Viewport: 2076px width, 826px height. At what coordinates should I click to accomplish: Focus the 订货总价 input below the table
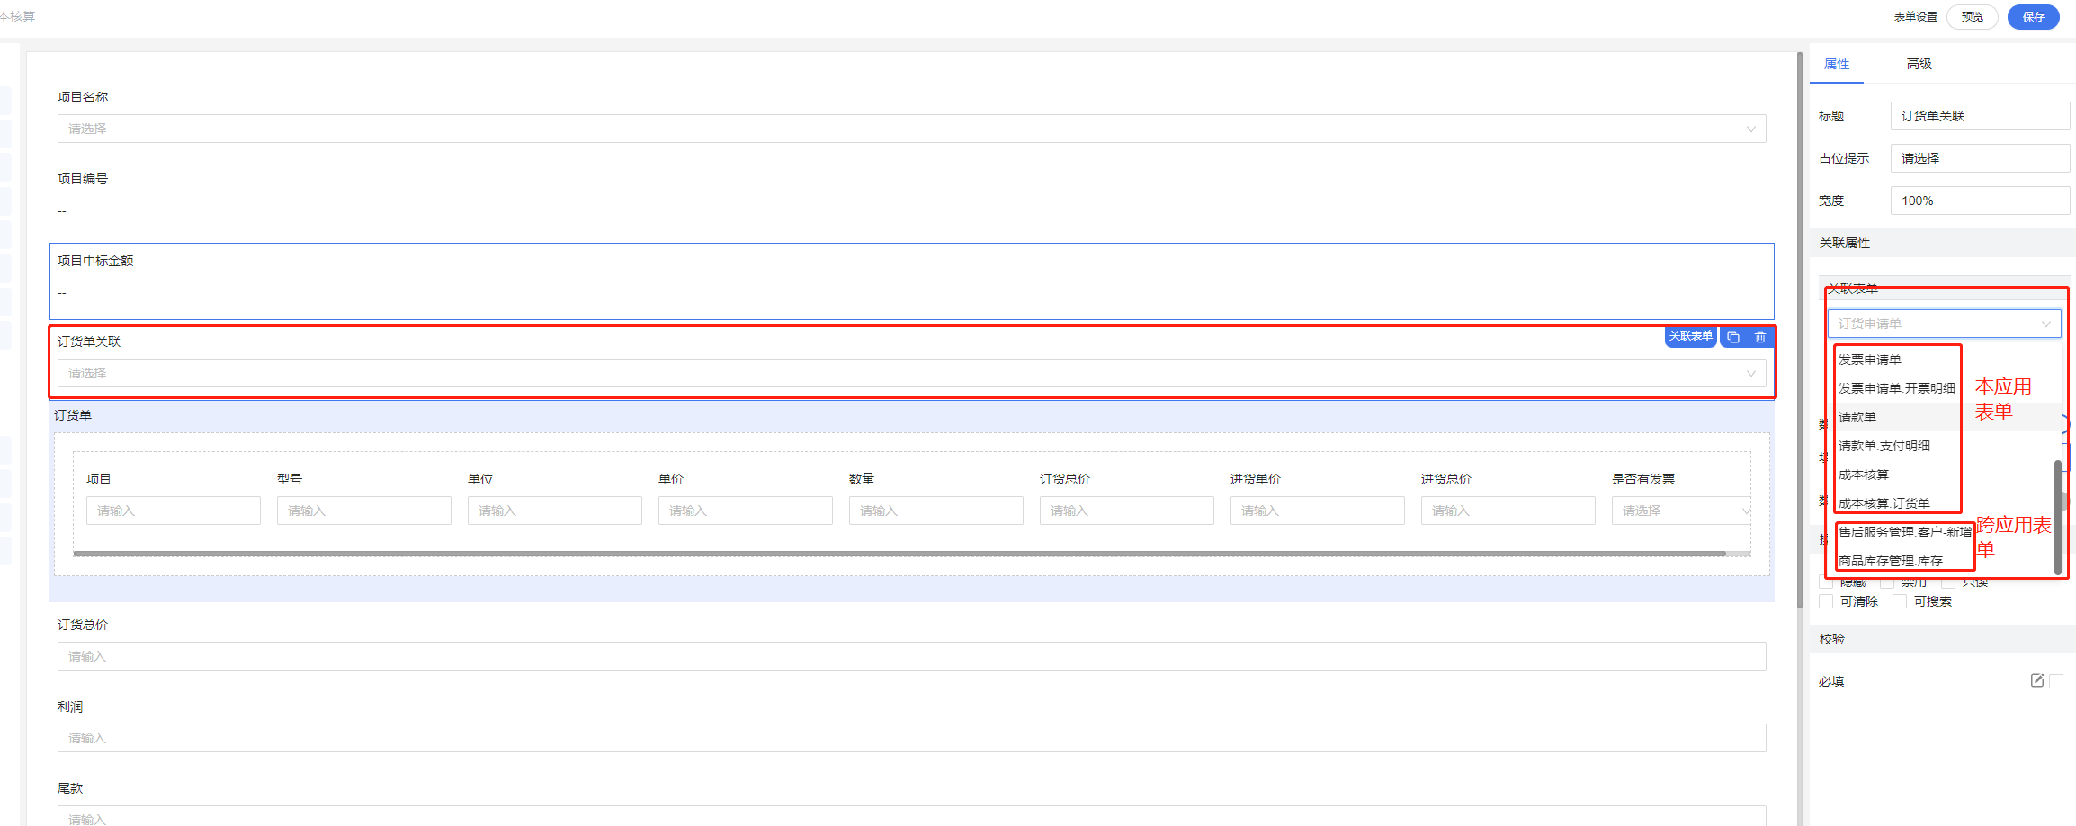(911, 656)
